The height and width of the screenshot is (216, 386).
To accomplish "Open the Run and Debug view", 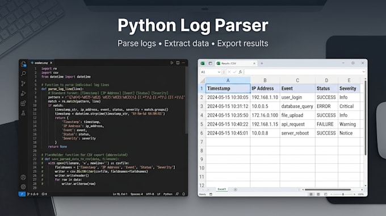I will 23,93.
